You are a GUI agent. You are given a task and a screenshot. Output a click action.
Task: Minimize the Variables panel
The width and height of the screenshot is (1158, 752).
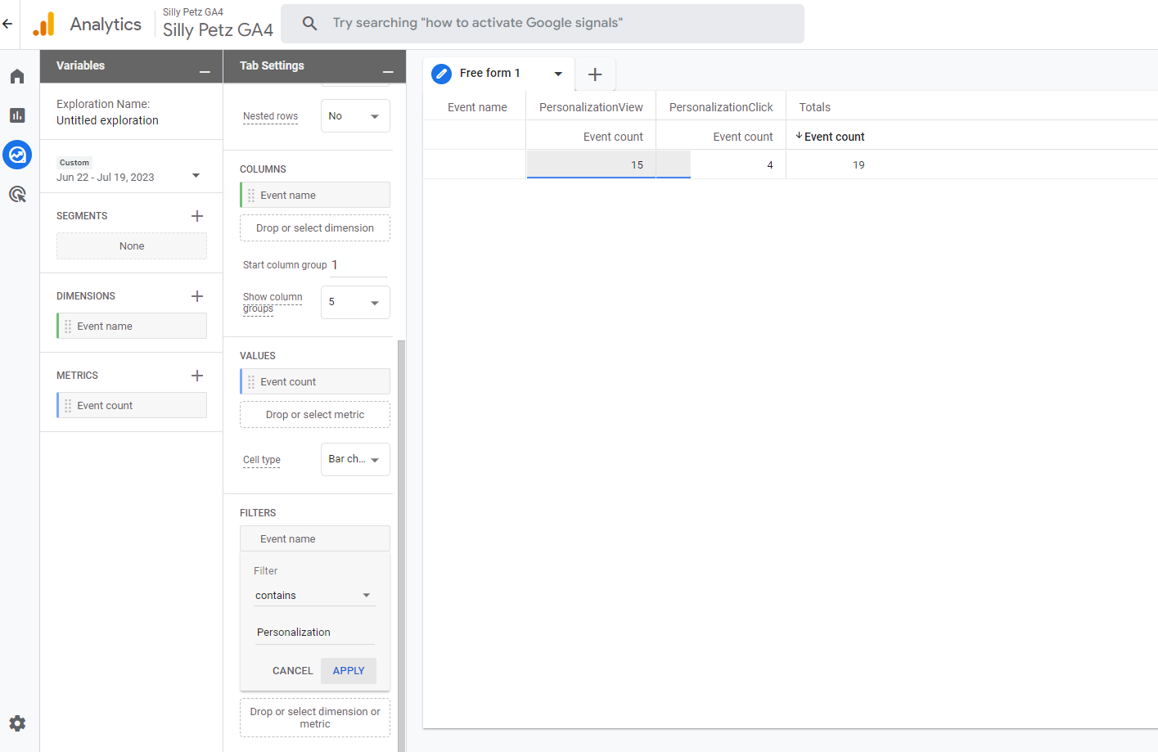(205, 72)
